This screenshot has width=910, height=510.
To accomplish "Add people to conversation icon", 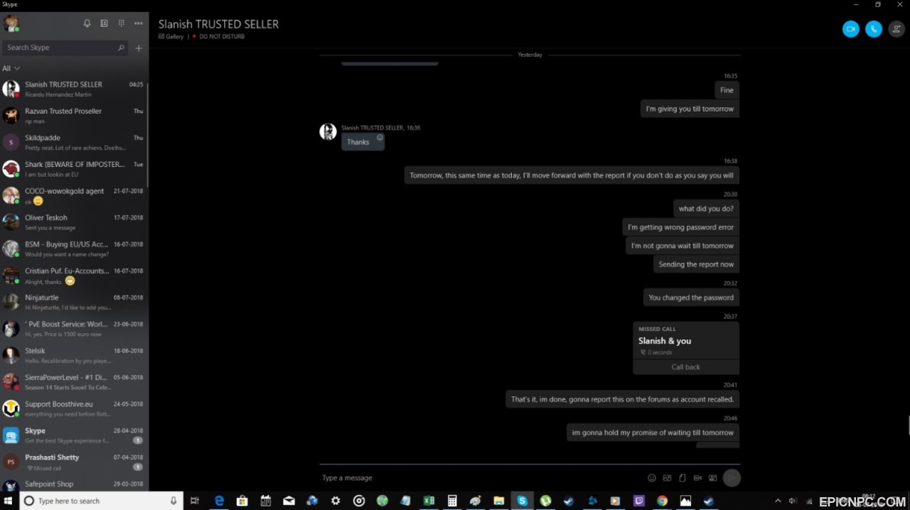I will (896, 29).
